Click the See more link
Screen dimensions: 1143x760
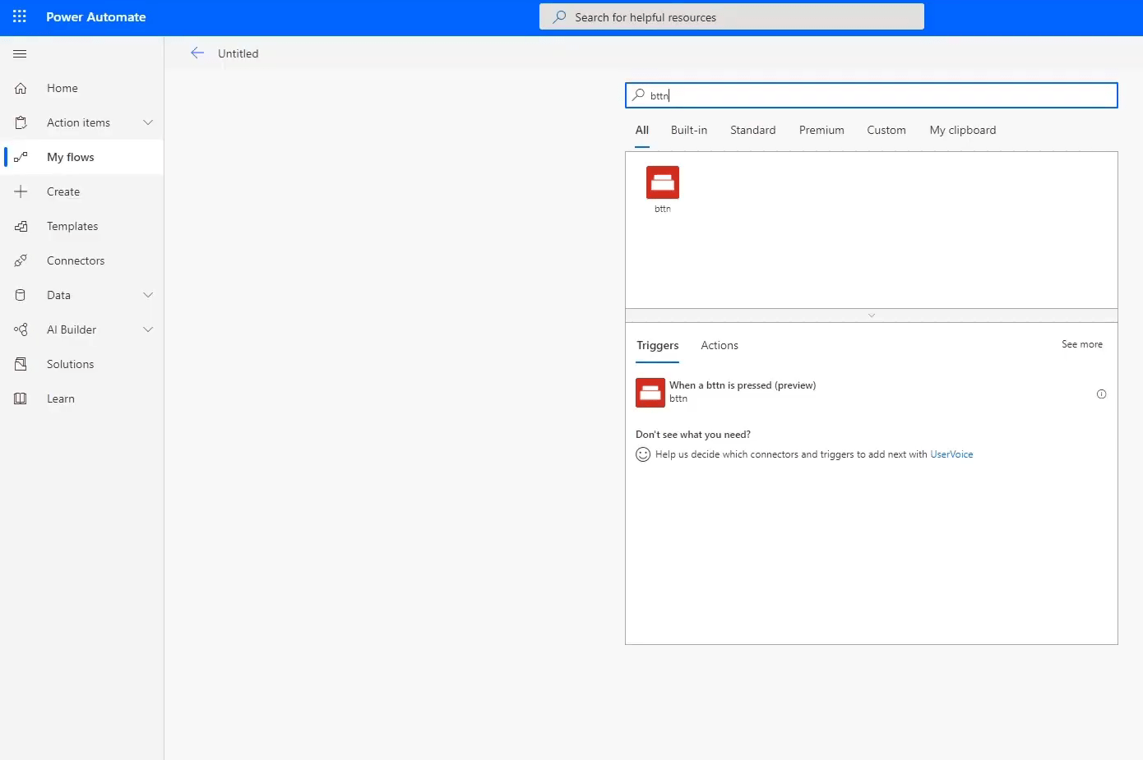coord(1082,344)
